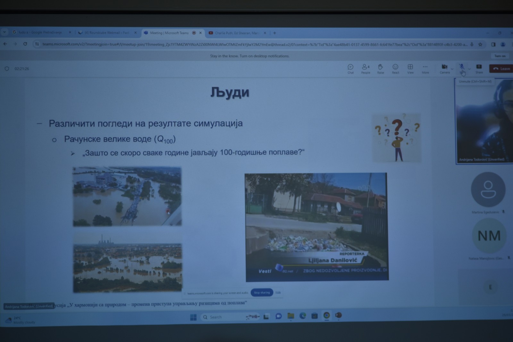Image resolution: width=513 pixels, height=342 pixels.
Task: Open the Chat panel in Teams
Action: [x=350, y=69]
